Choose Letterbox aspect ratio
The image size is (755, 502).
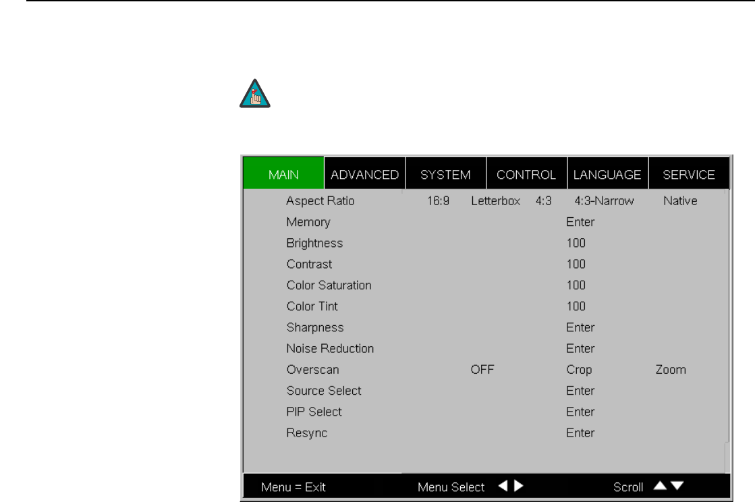tap(495, 200)
